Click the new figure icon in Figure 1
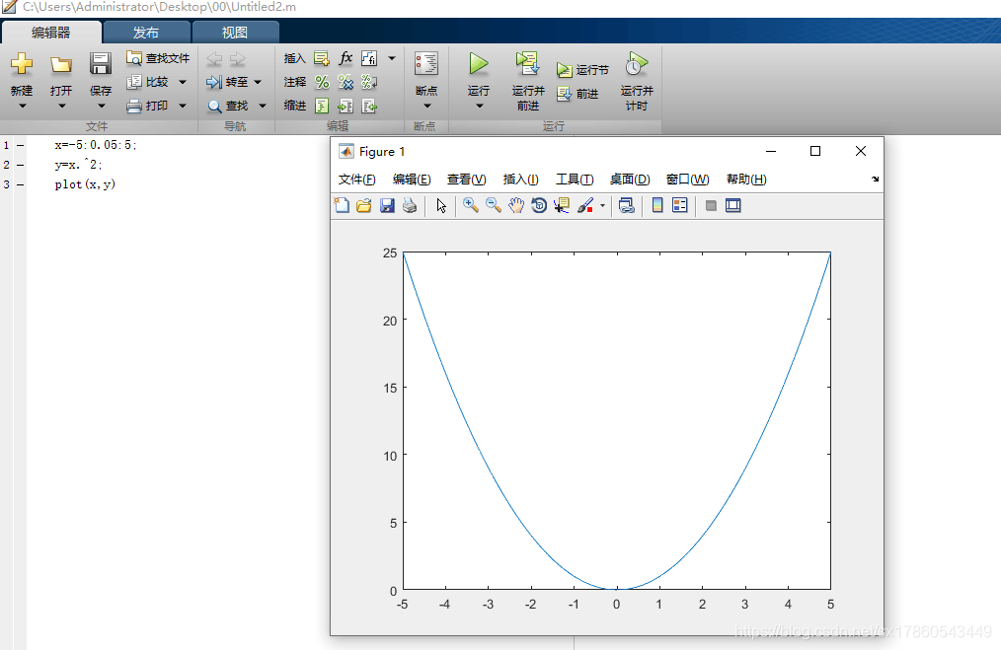This screenshot has height=650, width=1001. tap(342, 205)
